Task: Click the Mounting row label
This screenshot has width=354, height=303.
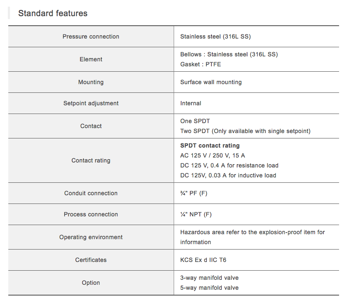Action: [x=91, y=82]
